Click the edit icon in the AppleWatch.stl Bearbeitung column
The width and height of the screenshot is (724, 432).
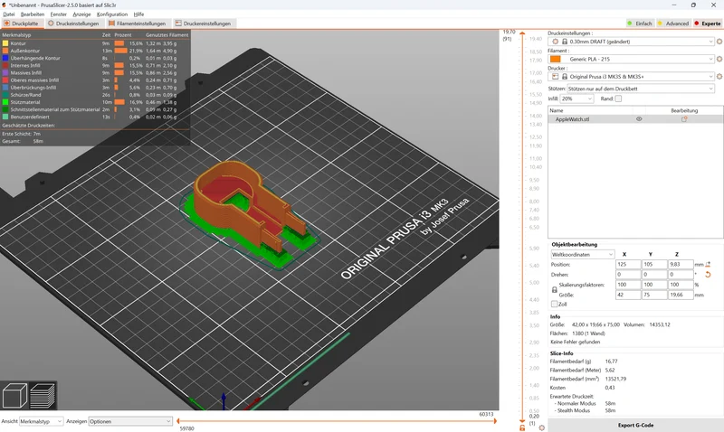684,119
